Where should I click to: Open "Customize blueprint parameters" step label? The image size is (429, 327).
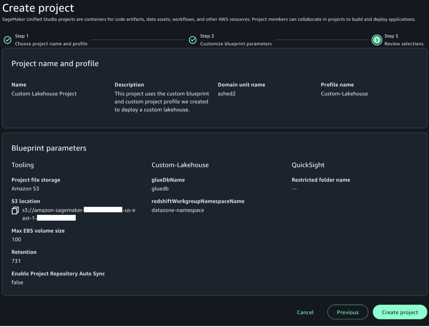pos(236,44)
